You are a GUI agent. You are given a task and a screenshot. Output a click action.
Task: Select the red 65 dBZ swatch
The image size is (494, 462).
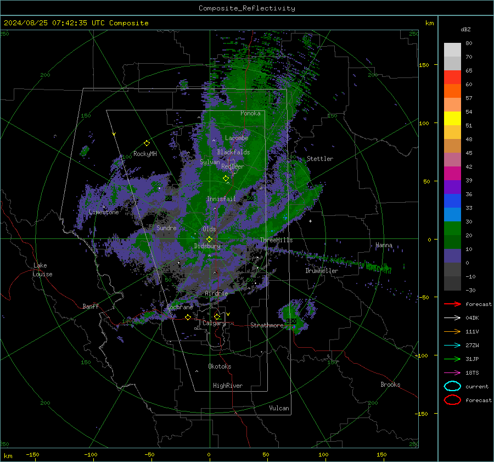452,77
